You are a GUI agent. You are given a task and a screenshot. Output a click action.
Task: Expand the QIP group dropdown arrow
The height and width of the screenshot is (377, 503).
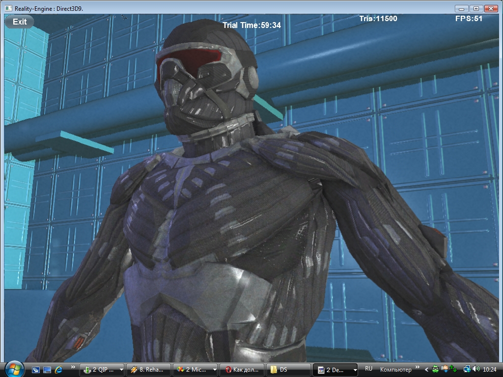coord(121,370)
